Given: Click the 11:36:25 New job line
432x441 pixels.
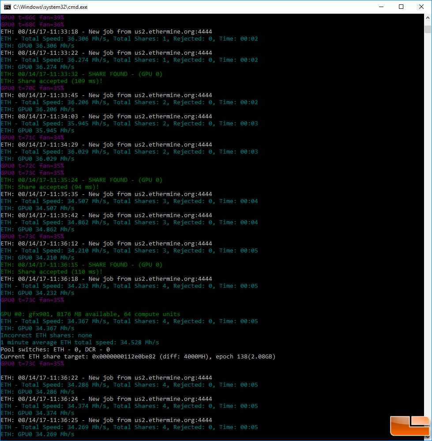Looking at the screenshot, I should pyautogui.click(x=106, y=420).
